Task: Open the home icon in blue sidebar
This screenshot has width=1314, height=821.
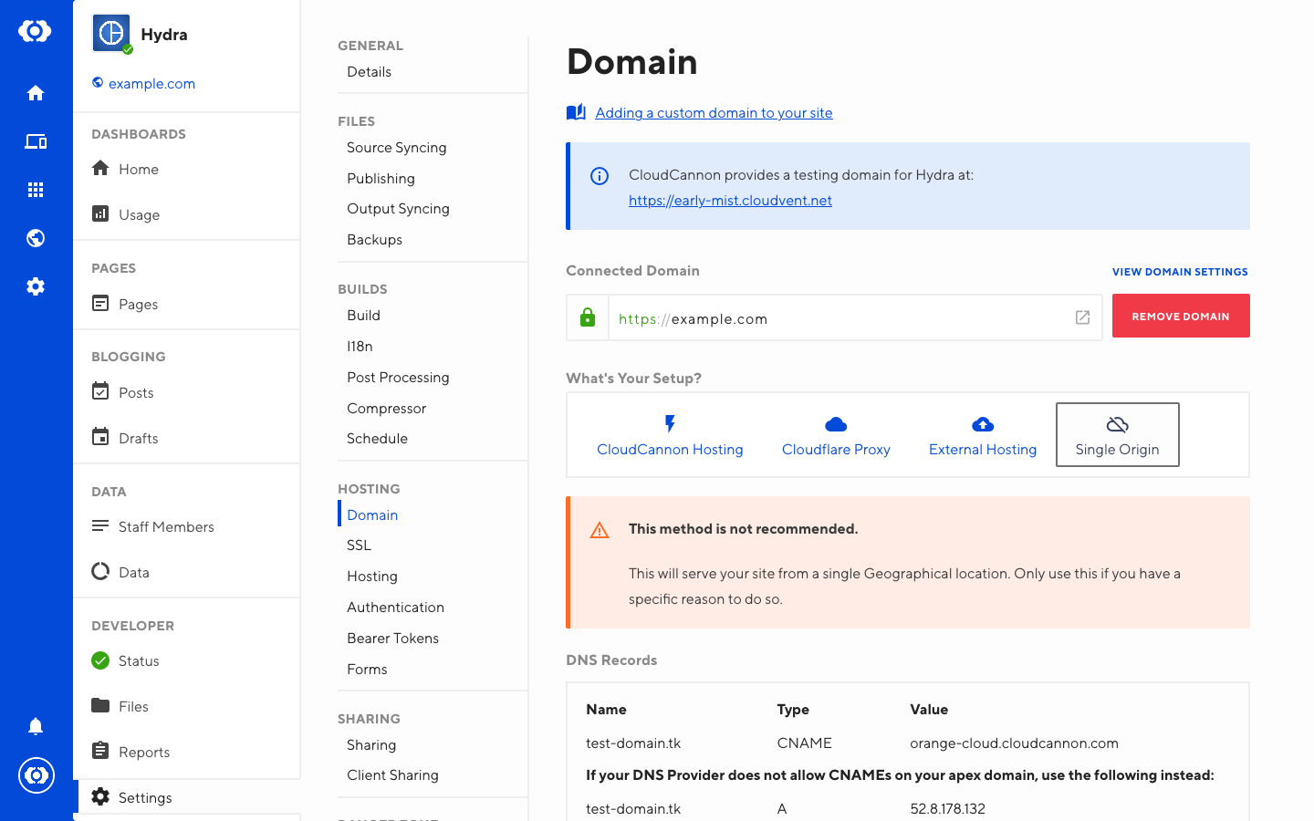Action: 36,93
